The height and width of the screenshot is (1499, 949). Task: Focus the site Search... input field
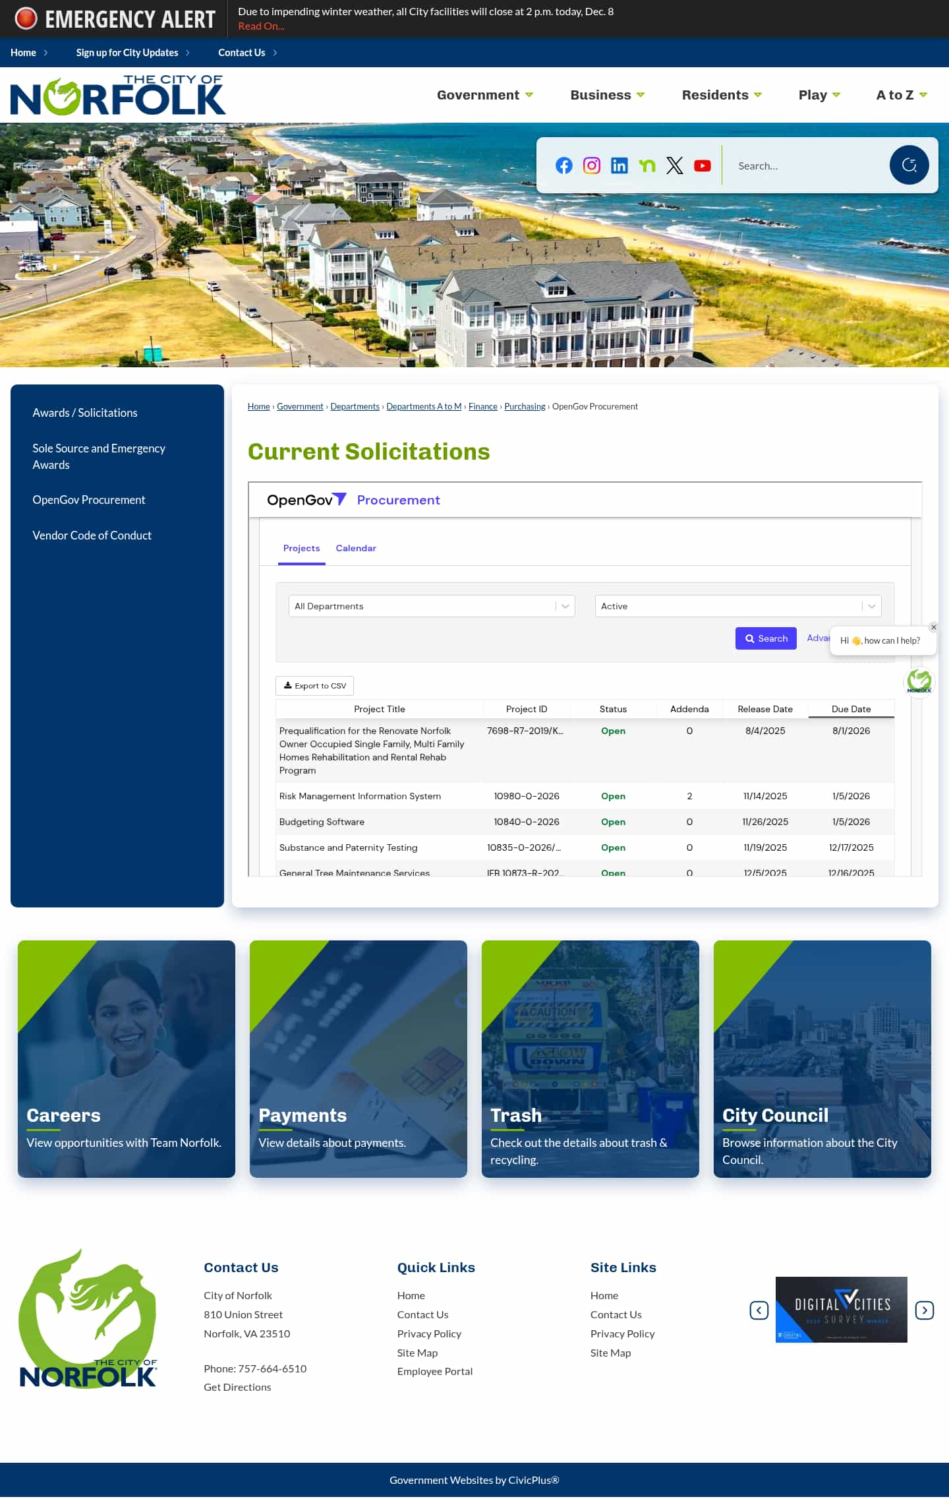(807, 166)
